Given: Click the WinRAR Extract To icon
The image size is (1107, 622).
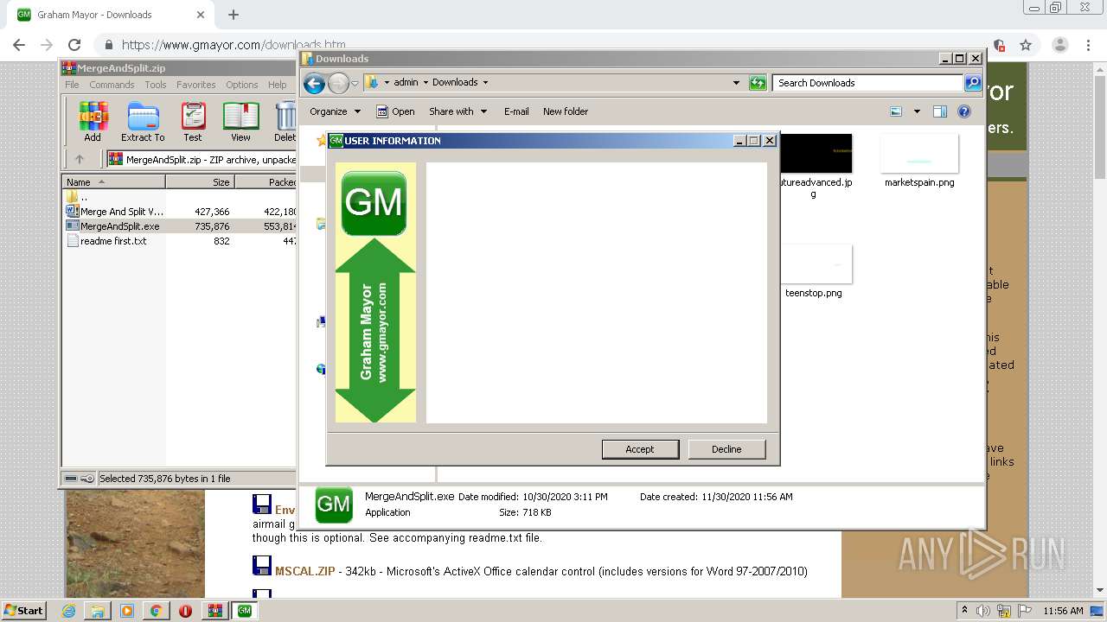Looking at the screenshot, I should 143,122.
